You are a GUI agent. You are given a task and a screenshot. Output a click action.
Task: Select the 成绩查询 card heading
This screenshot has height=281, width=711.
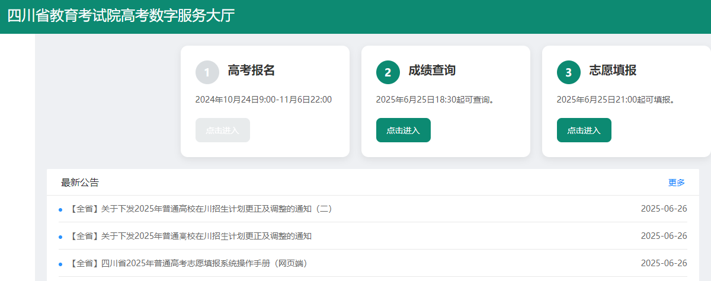tap(432, 71)
